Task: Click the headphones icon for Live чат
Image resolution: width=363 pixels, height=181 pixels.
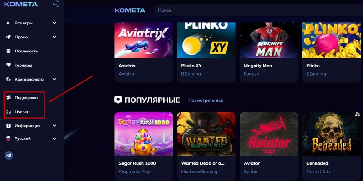Action: coord(9,112)
